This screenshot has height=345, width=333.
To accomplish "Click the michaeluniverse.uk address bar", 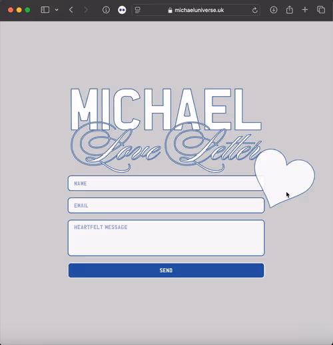I will tap(196, 10).
